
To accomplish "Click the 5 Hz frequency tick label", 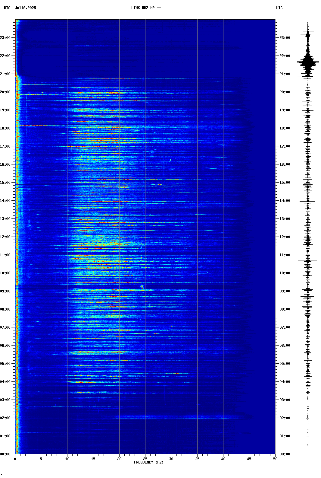I will pyautogui.click(x=41, y=459).
